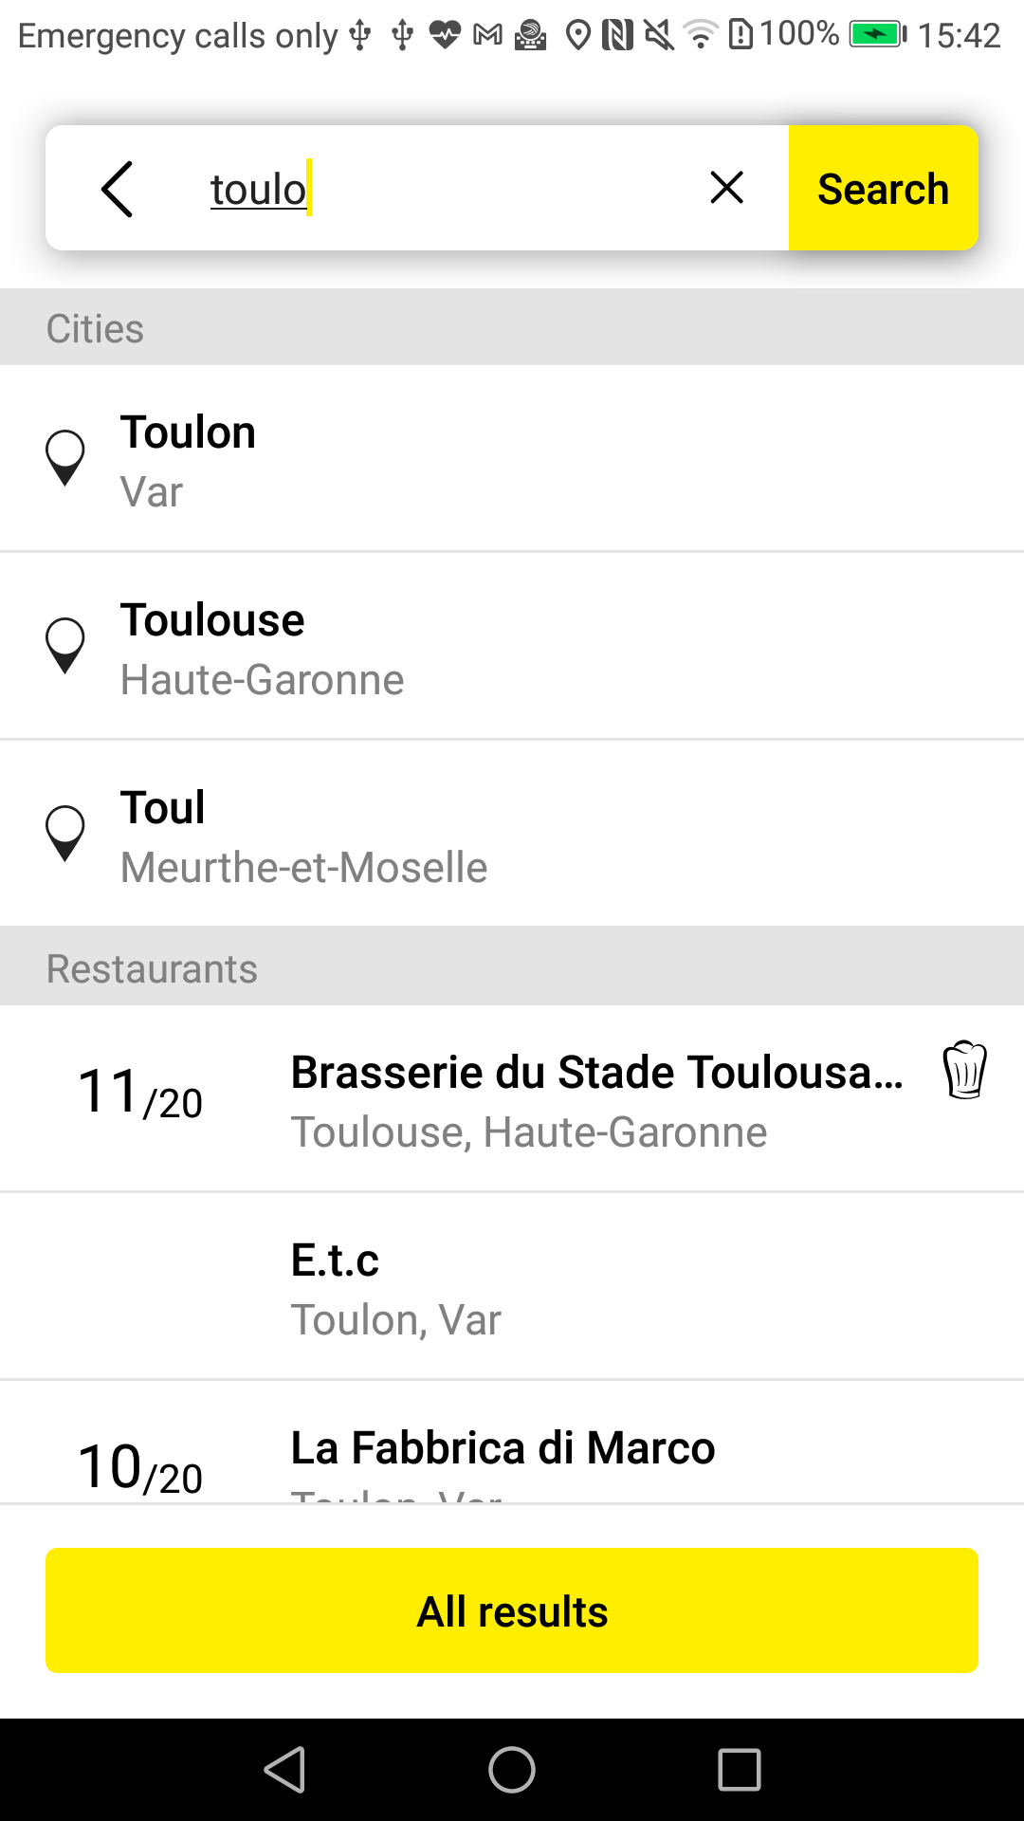Clear the search text with X icon
The height and width of the screenshot is (1821, 1024).
click(726, 188)
